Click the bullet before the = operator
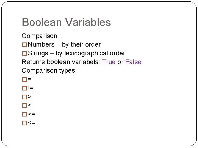This screenshot has width=198, height=148. coord(24,79)
